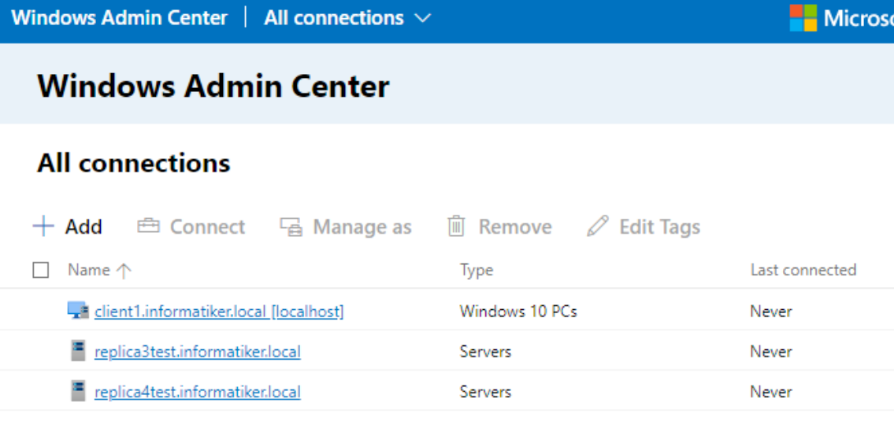Click the Microsoft logo in the header

[x=803, y=18]
